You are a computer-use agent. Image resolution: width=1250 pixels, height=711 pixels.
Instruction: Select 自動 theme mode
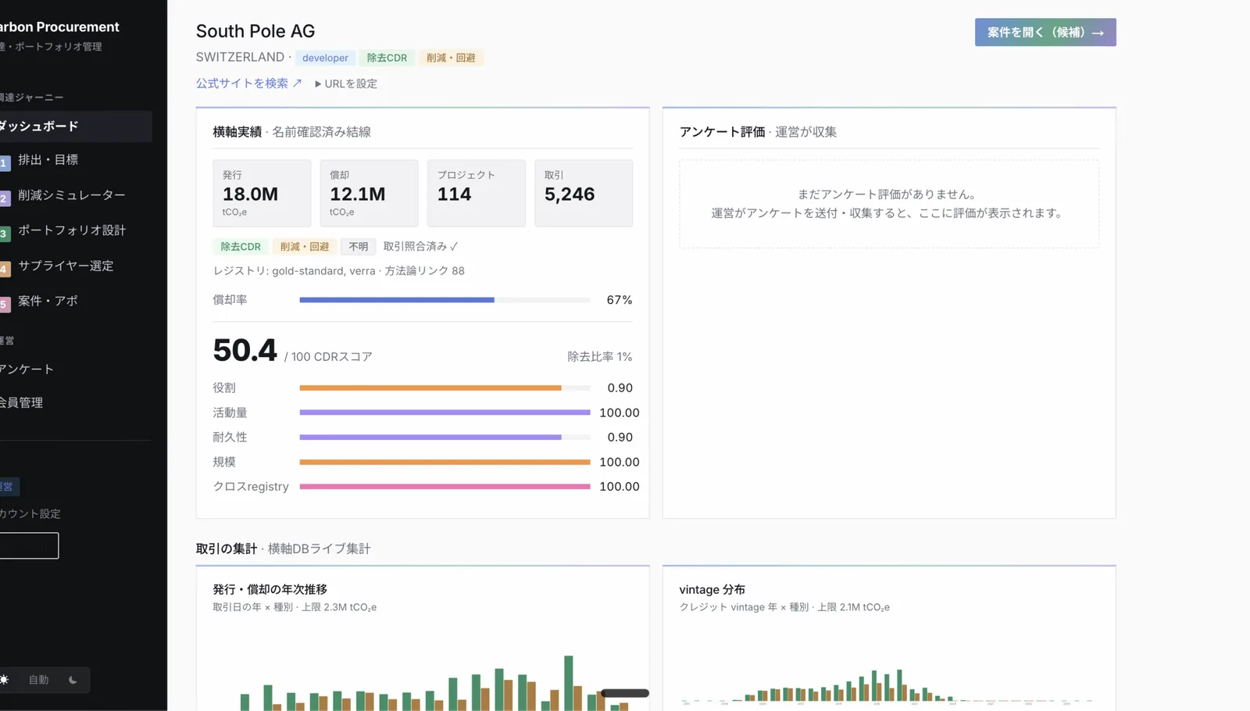coord(38,680)
